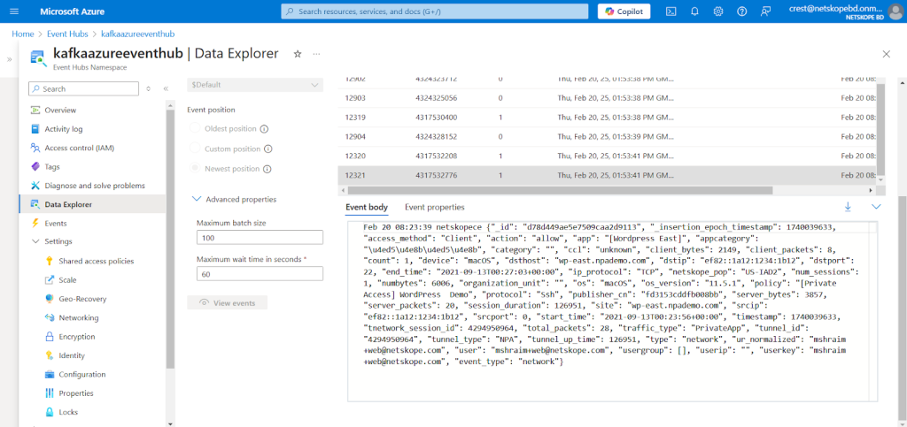Collapse event details with chevron icon
Screen dimensions: 907x427
point(876,207)
